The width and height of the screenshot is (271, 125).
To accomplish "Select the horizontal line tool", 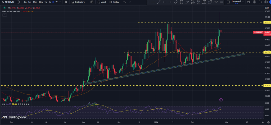I will tap(170, 2).
